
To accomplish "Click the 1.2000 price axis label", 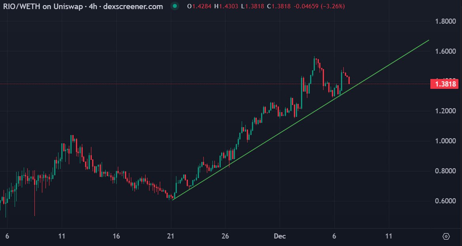I will 445,111.
